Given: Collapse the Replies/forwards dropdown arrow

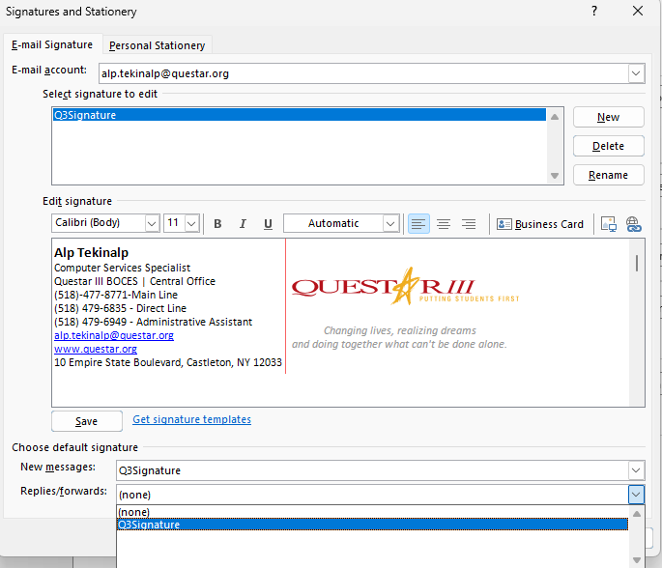Looking at the screenshot, I should click(x=636, y=495).
